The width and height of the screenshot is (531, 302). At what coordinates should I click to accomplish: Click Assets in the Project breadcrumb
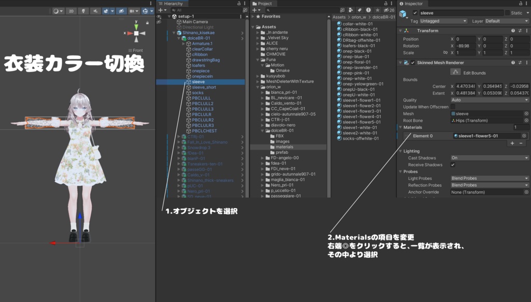339,17
